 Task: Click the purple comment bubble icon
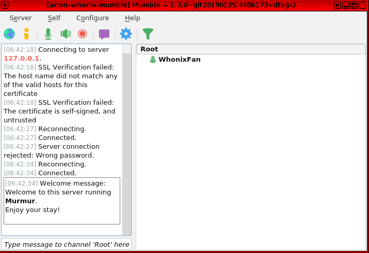[104, 34]
